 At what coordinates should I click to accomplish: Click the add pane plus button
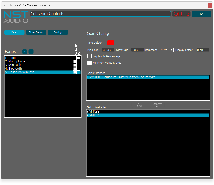pos(25,52)
